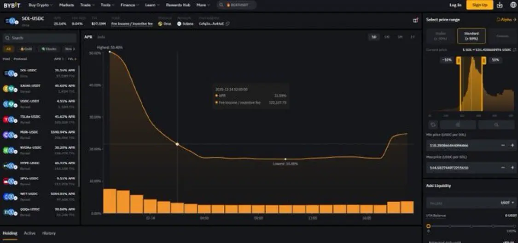518x243 pixels.
Task: Sort pool list by TVL
Action: pos(72,59)
